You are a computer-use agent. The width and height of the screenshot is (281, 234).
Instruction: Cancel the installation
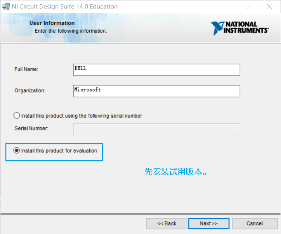[255, 224]
